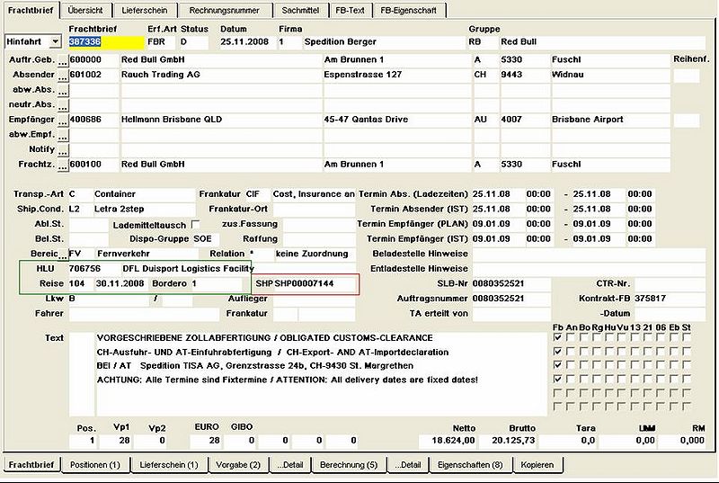719x483 pixels.
Task: Open Positionen (1) at the bottom
Action: point(95,465)
